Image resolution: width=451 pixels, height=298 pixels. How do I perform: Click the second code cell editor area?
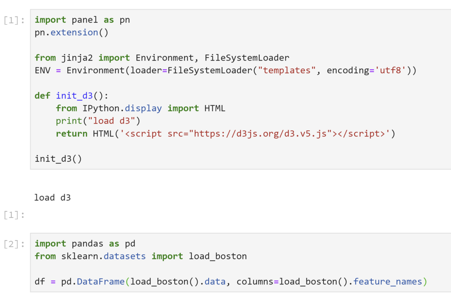tap(241, 263)
